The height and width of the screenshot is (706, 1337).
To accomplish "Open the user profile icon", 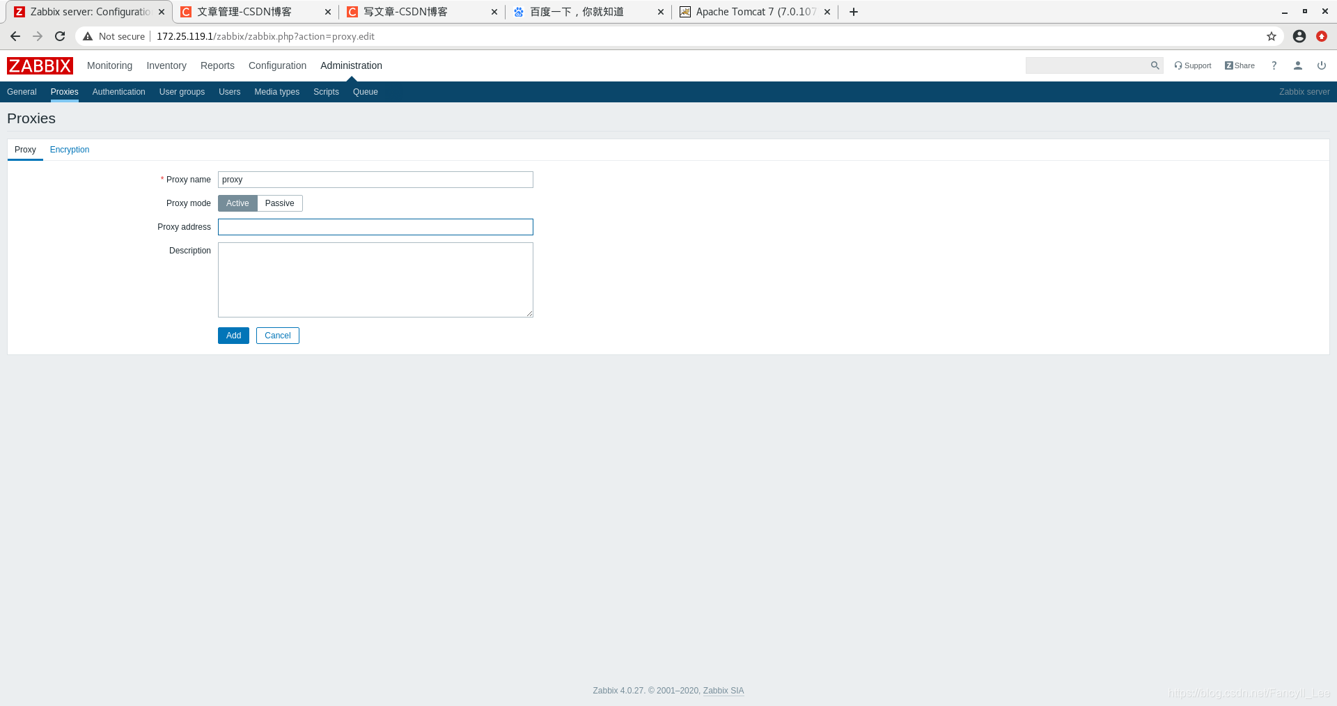I will pos(1297,65).
